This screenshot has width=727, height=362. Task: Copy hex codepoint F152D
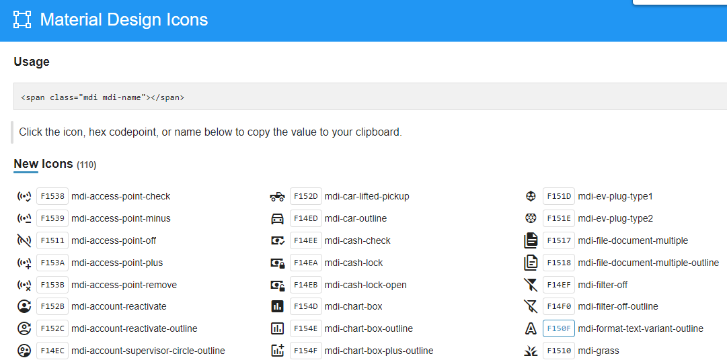306,196
